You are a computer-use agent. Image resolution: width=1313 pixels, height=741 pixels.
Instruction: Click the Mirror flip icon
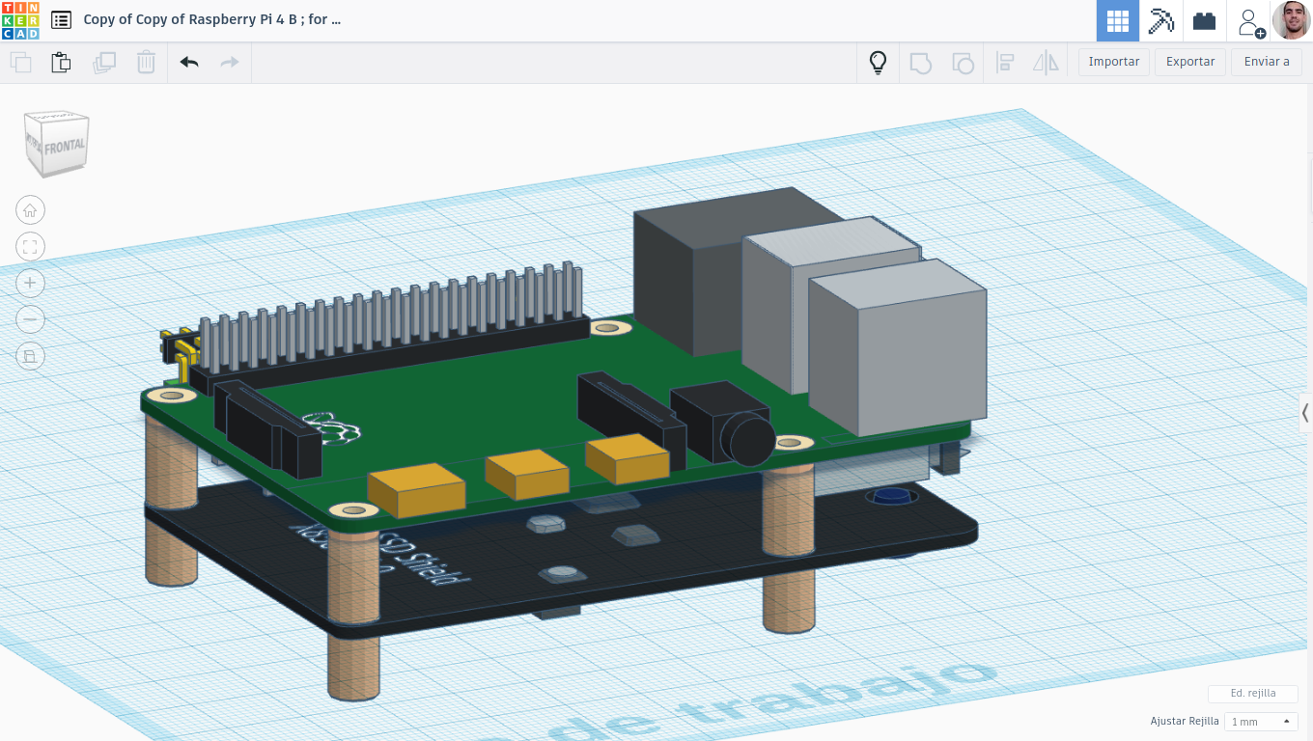pyautogui.click(x=1047, y=63)
